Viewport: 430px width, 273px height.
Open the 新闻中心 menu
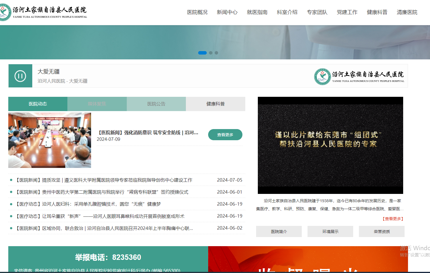pos(227,12)
